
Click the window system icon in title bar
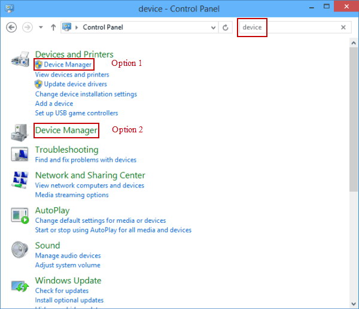[10, 8]
